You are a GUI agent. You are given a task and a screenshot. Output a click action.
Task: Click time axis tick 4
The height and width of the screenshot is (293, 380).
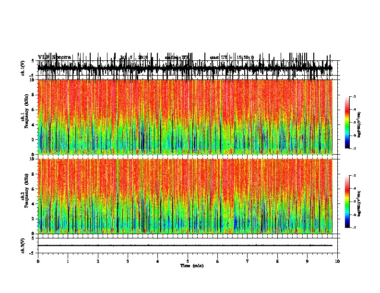158,261
